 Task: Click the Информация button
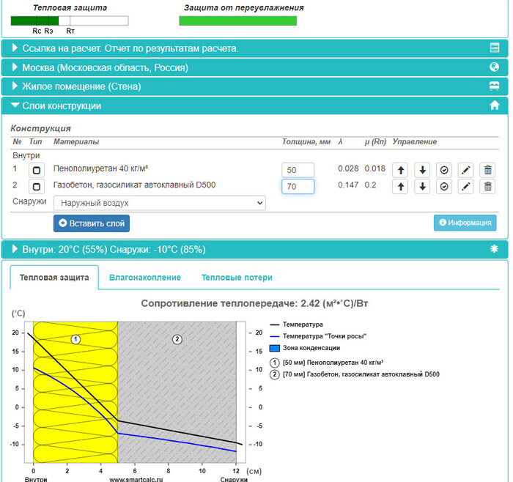point(465,223)
